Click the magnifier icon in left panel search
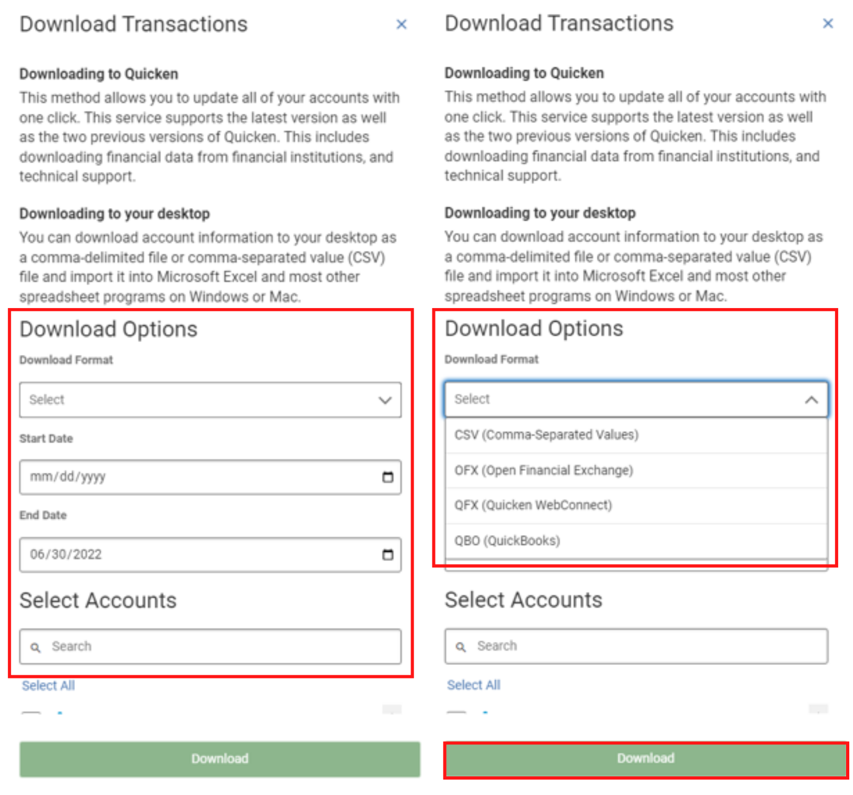This screenshot has height=795, width=853. tap(36, 647)
